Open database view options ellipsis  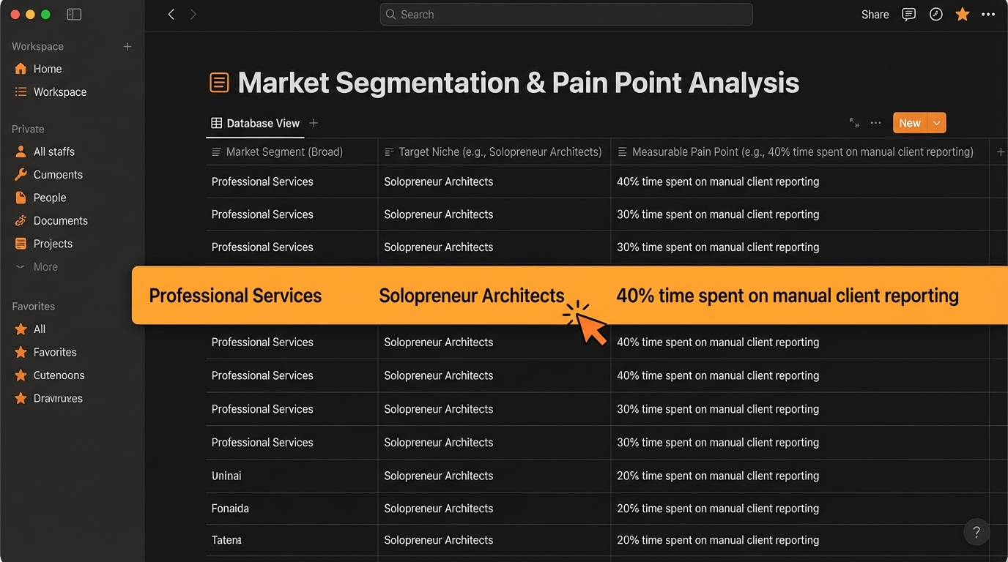(x=875, y=123)
